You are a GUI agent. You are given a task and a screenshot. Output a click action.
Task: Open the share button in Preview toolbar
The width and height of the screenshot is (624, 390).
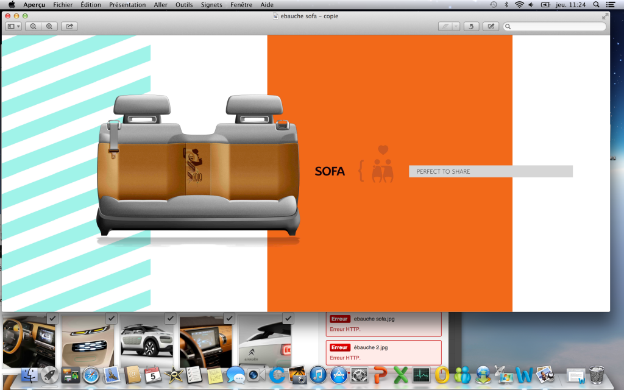point(69,26)
